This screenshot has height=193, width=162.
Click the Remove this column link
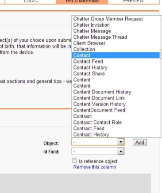click(x=95, y=167)
